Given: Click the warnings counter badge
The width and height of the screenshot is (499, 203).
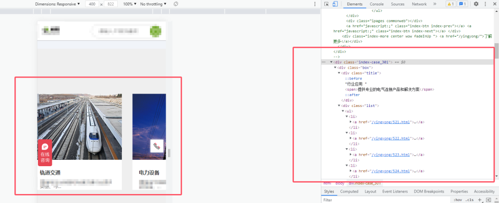Looking at the screenshot, I should click(x=451, y=4).
